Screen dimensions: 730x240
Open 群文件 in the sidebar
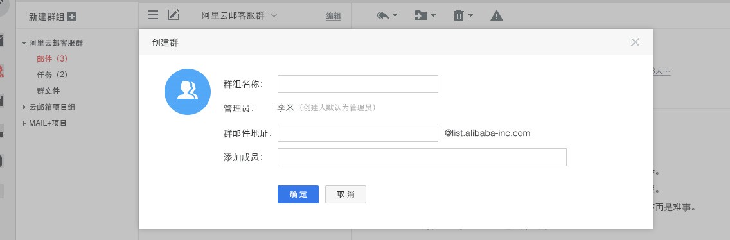point(48,91)
